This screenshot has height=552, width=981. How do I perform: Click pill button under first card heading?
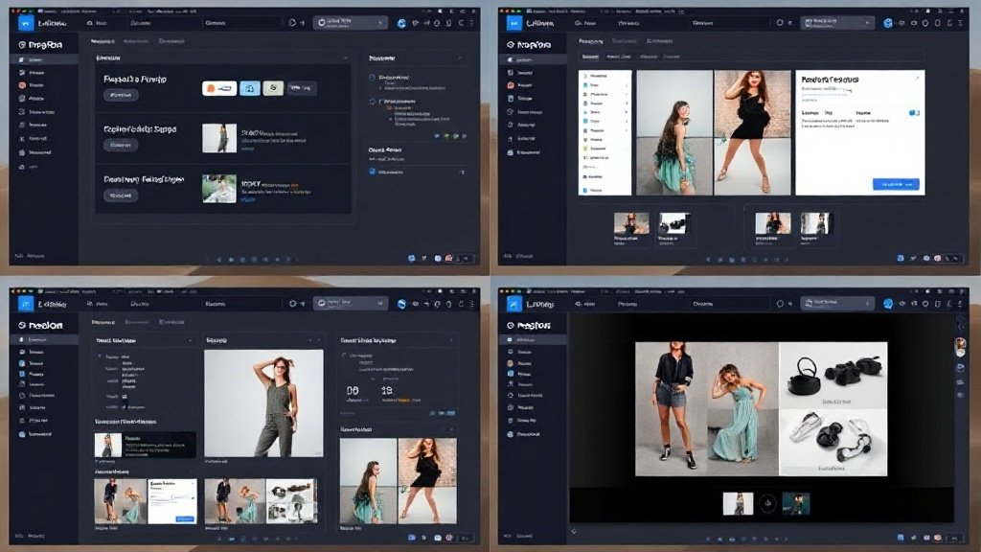(121, 95)
